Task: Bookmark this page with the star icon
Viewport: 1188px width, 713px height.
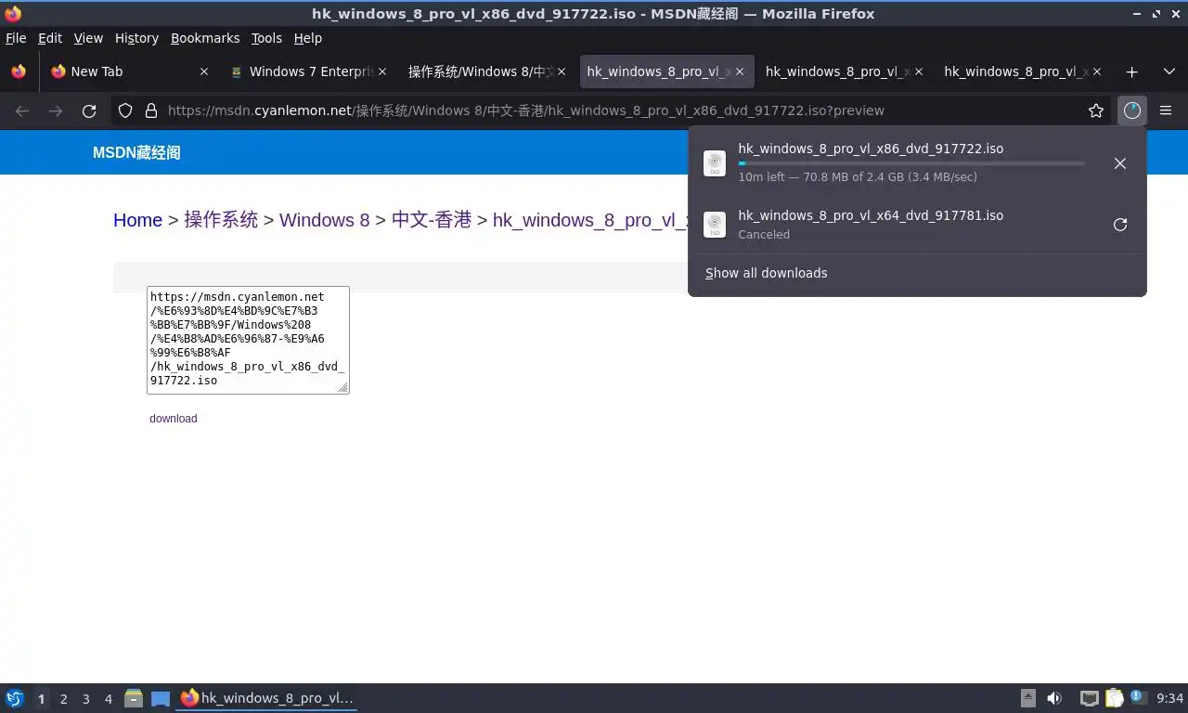Action: point(1096,110)
